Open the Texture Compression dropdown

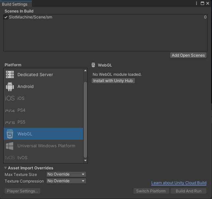[x=66, y=181]
